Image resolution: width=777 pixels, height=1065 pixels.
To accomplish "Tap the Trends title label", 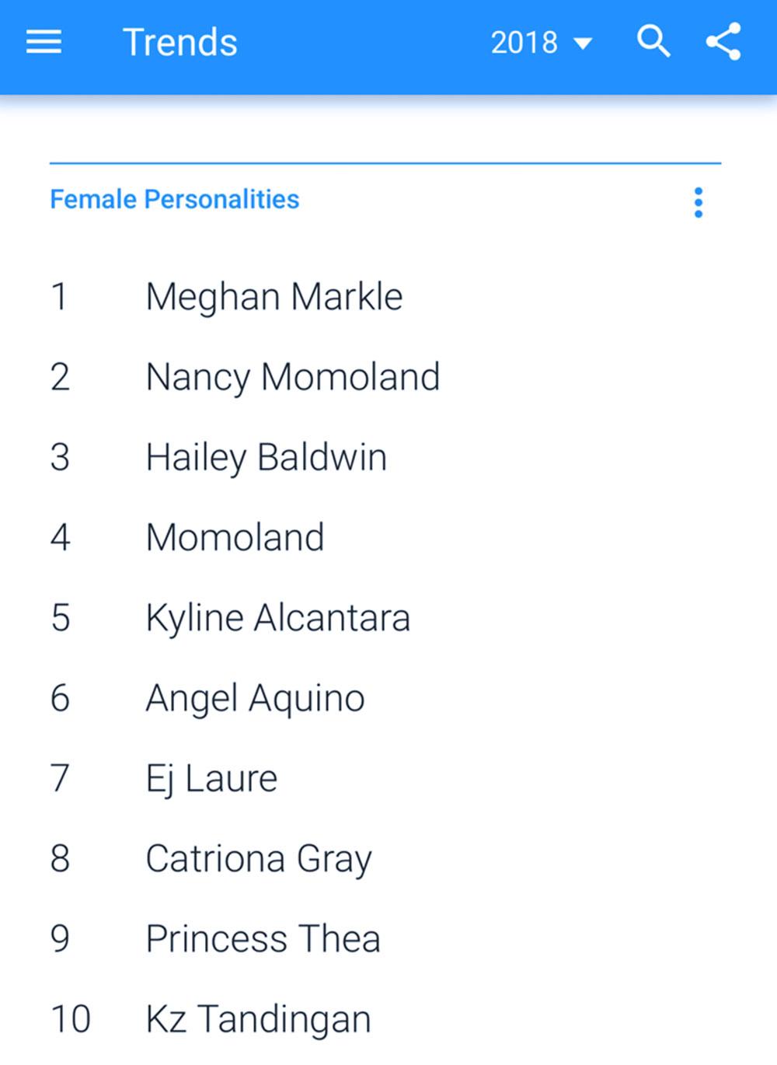I will point(181,43).
